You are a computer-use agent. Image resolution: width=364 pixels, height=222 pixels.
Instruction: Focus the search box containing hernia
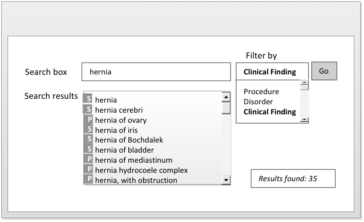click(156, 72)
